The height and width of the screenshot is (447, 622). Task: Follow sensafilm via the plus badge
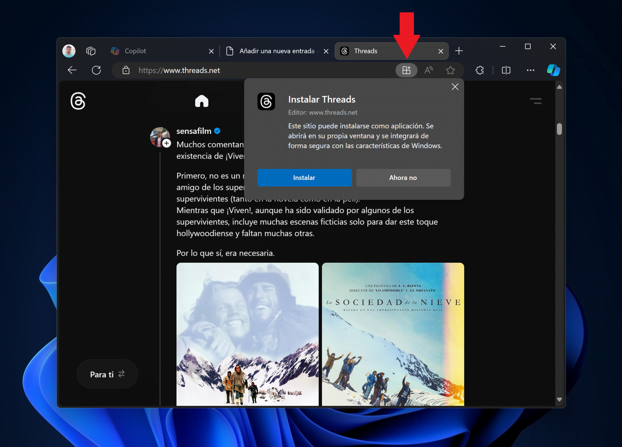coord(166,143)
